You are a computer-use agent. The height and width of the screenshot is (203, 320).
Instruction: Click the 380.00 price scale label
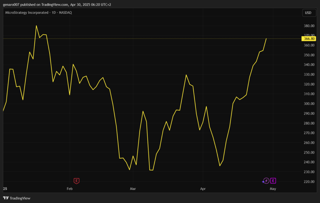(309, 26)
